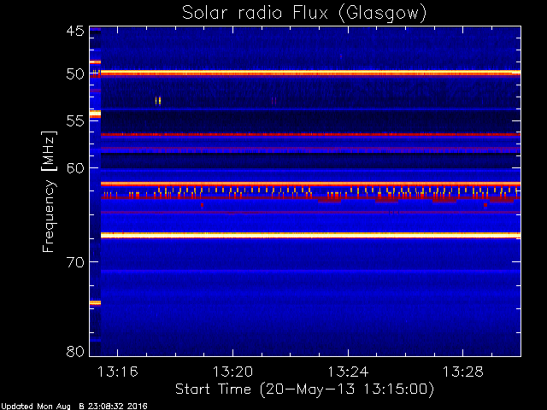The height and width of the screenshot is (410, 547).
Task: Click the 13:24 time tick label
Action: 348,372
